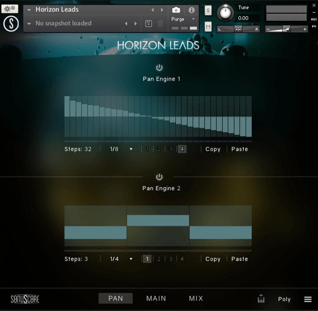Click Paste in Pan Engine 2

click(240, 259)
